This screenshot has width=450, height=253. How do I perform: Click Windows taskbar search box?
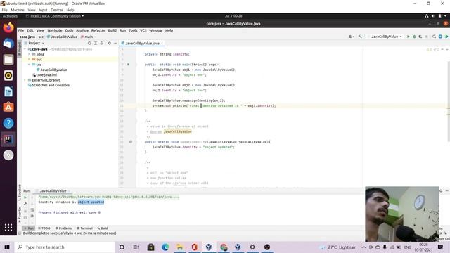coord(65,247)
